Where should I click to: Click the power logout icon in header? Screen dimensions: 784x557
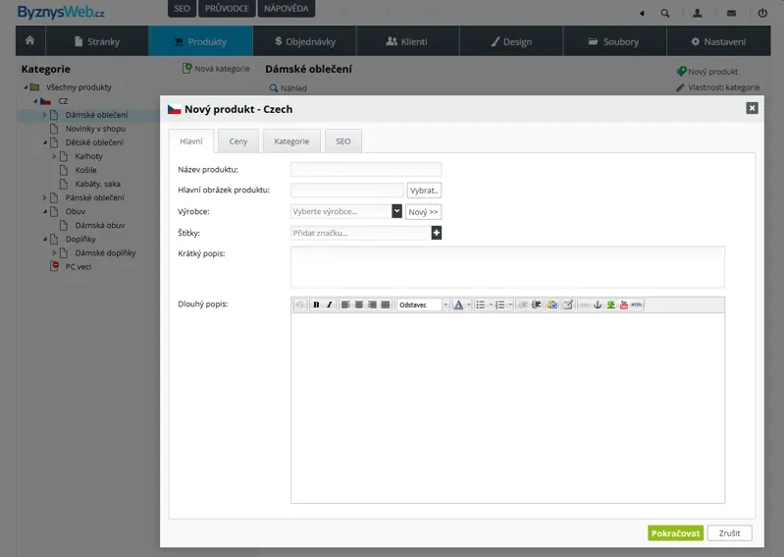tap(762, 13)
